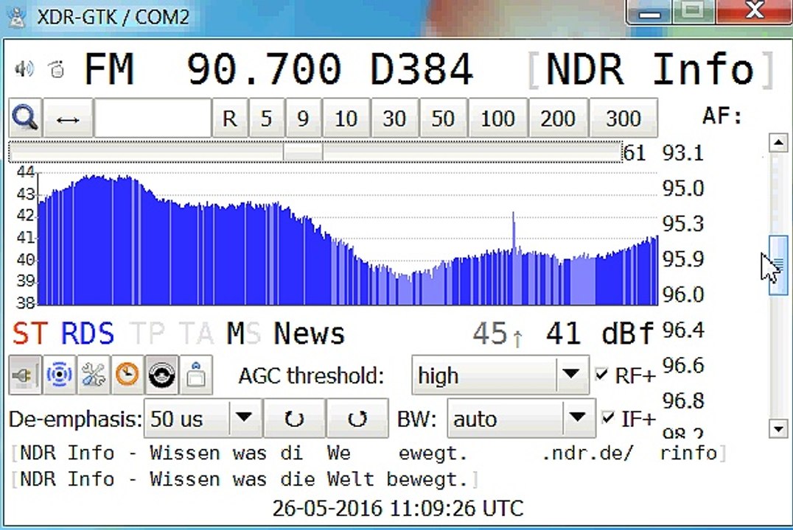The width and height of the screenshot is (793, 530).
Task: Open the De-emphasis 50 us dropdown
Action: coord(203,418)
